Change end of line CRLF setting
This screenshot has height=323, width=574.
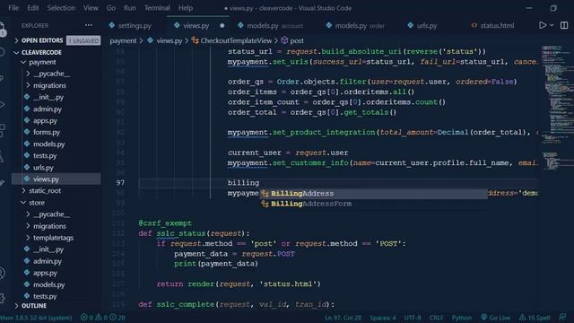click(x=436, y=318)
